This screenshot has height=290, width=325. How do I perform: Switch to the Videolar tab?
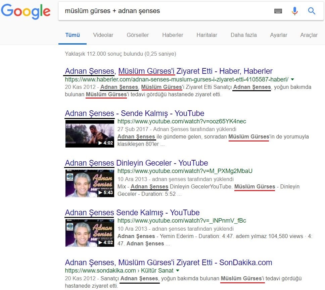tap(103, 35)
